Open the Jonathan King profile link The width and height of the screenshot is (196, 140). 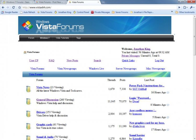[142, 49]
